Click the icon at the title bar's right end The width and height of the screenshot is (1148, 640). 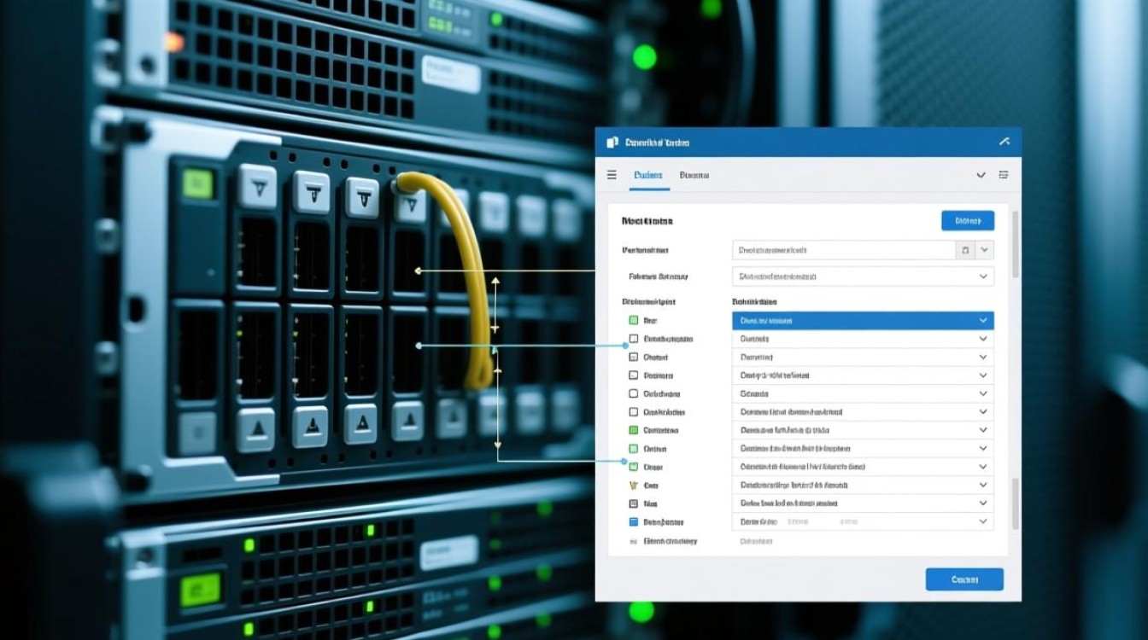(1004, 142)
